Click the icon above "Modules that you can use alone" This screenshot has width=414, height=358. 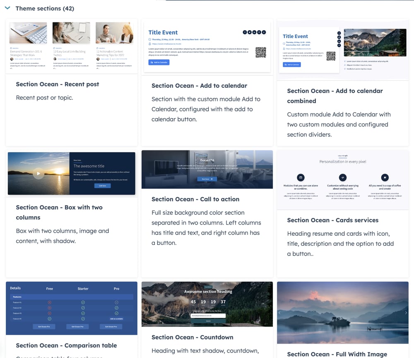(301, 177)
